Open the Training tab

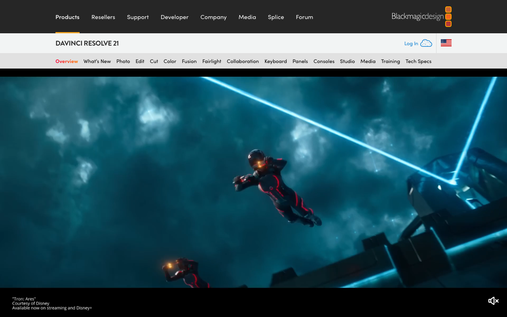pos(391,61)
